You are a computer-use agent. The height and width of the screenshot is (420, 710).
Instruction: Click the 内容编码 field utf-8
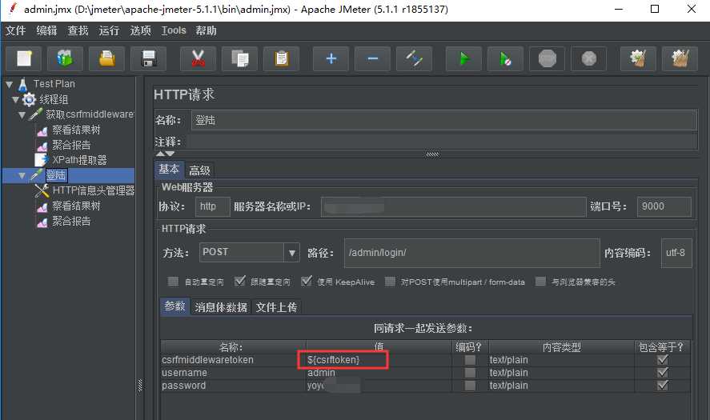[x=676, y=253]
